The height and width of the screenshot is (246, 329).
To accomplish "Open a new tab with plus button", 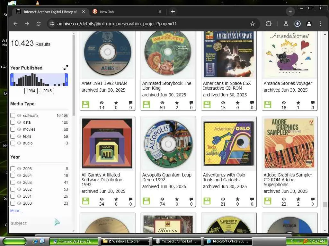I will point(173,12).
